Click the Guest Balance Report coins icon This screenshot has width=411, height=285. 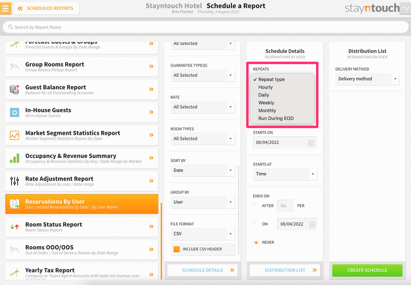14,90
